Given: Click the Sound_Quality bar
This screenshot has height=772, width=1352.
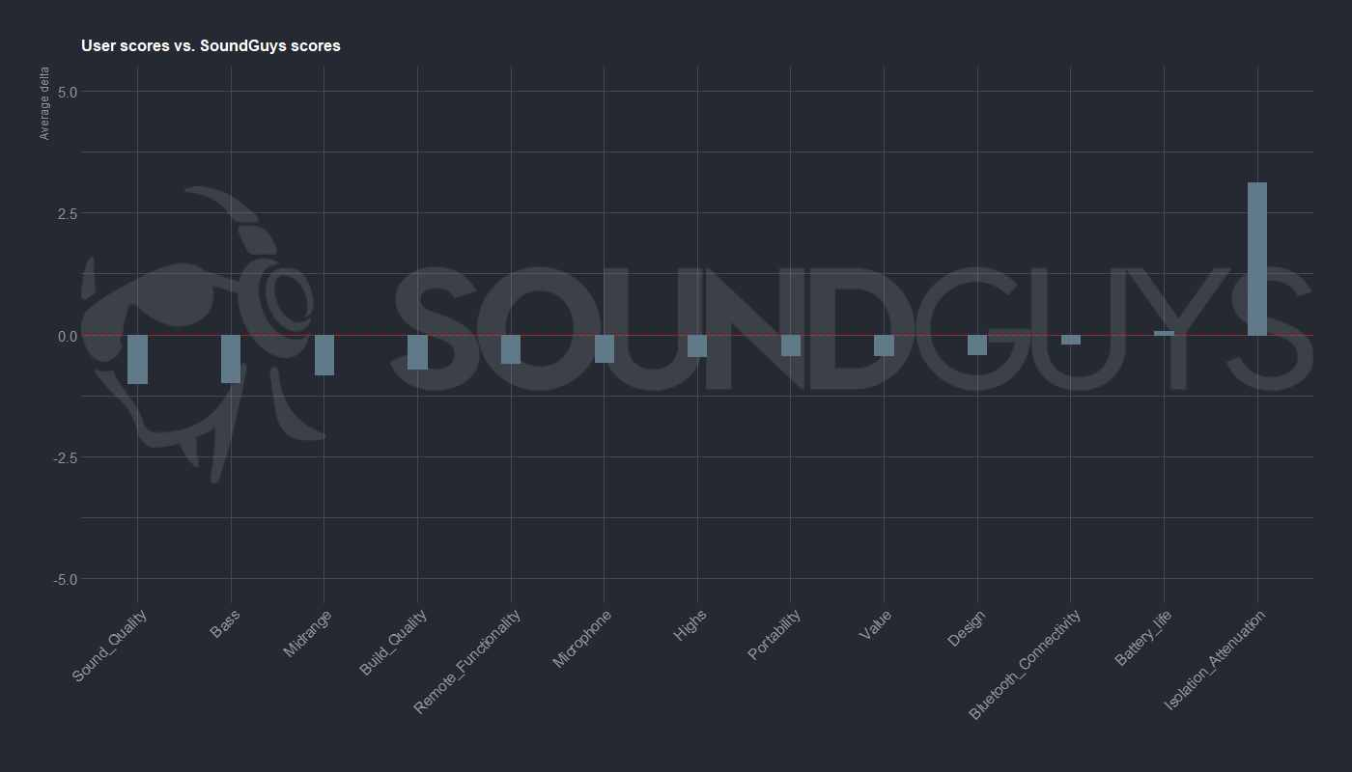Looking at the screenshot, I should tap(137, 359).
